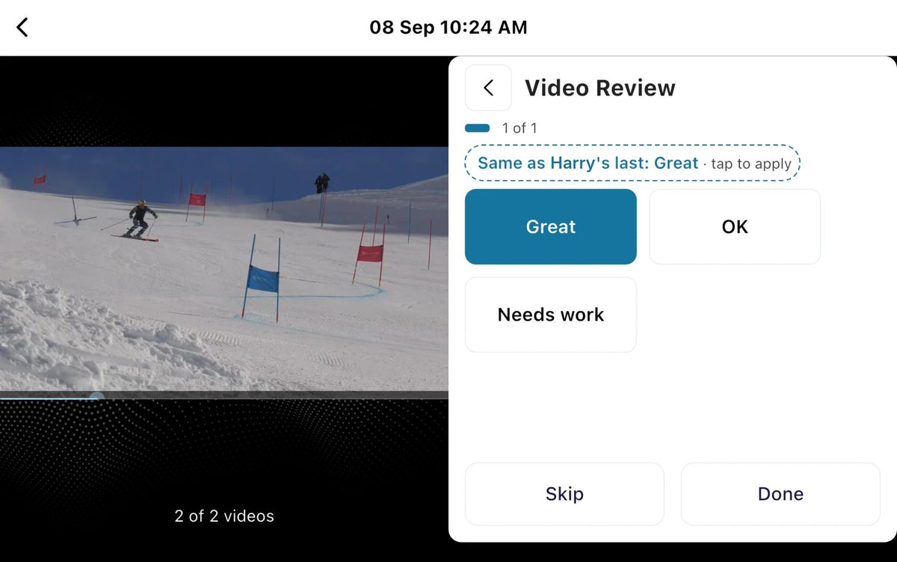897x562 pixels.
Task: Select the Needs work rating
Action: coord(551,315)
